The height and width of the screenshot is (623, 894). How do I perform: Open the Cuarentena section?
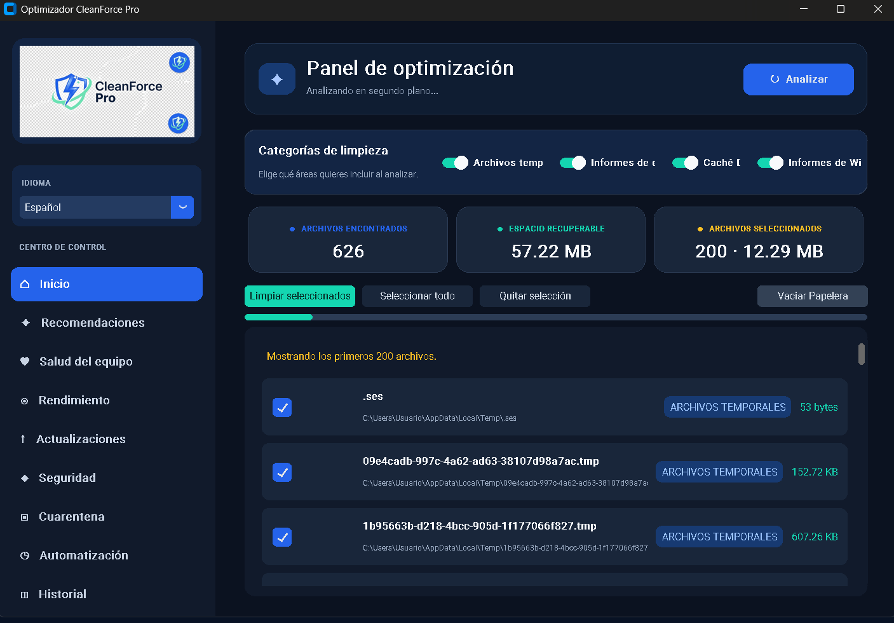click(x=107, y=517)
